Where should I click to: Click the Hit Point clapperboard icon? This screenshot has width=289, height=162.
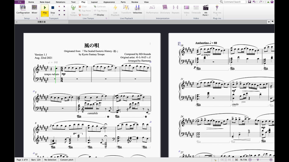(206, 7)
